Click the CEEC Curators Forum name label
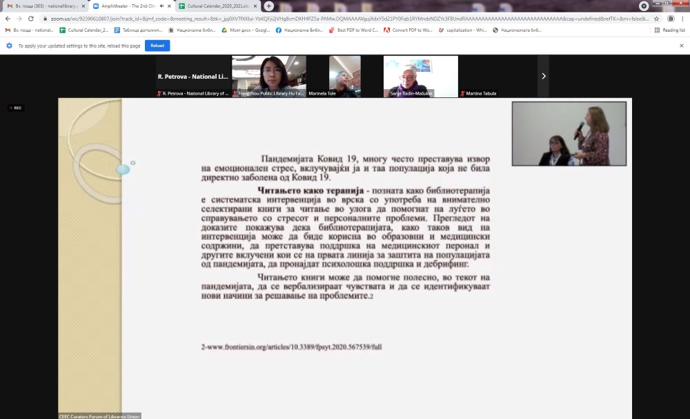 pos(99,416)
